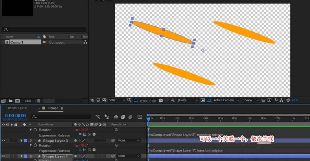Toggle visibility of Shape Layer 1
310x161 pixels.
pyautogui.click(x=4, y=156)
